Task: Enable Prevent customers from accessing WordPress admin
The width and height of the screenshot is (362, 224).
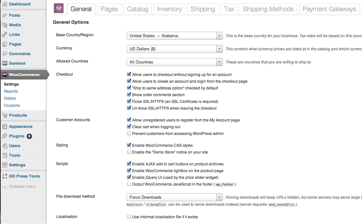Action: coord(129,133)
